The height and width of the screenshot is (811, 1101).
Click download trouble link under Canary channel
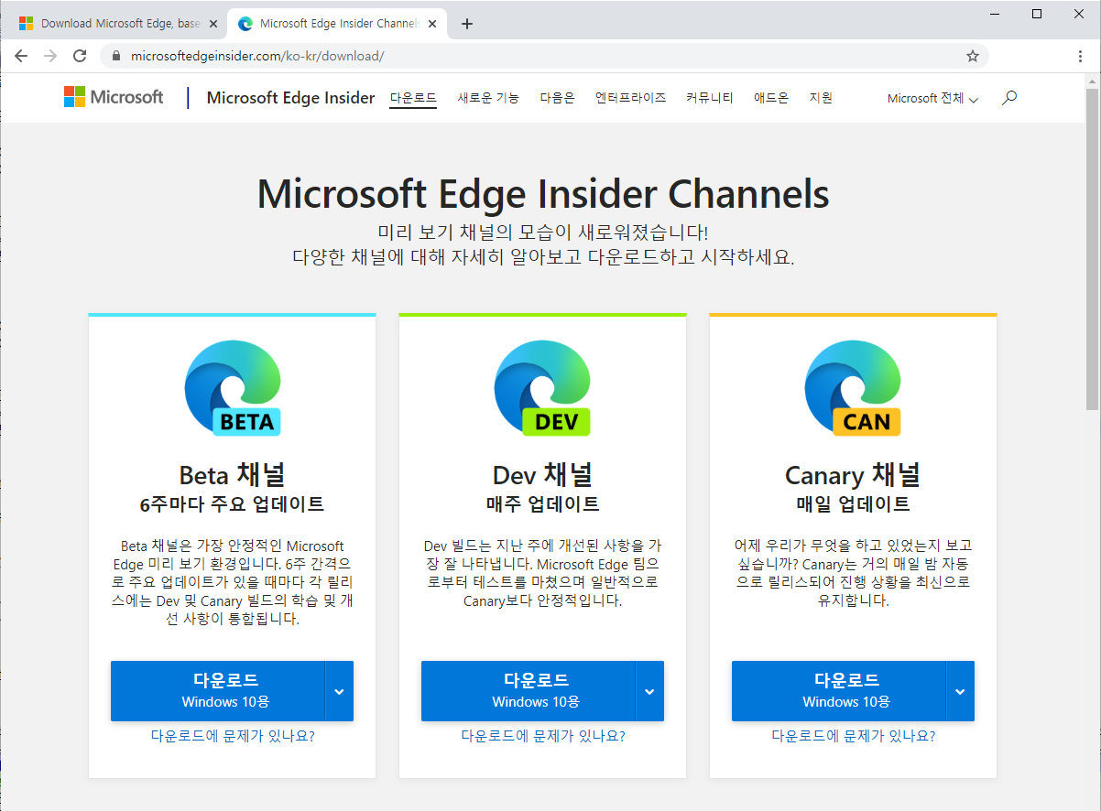click(x=854, y=735)
